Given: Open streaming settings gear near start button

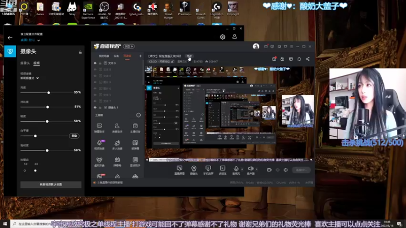Looking at the screenshot, I should coord(286,170).
